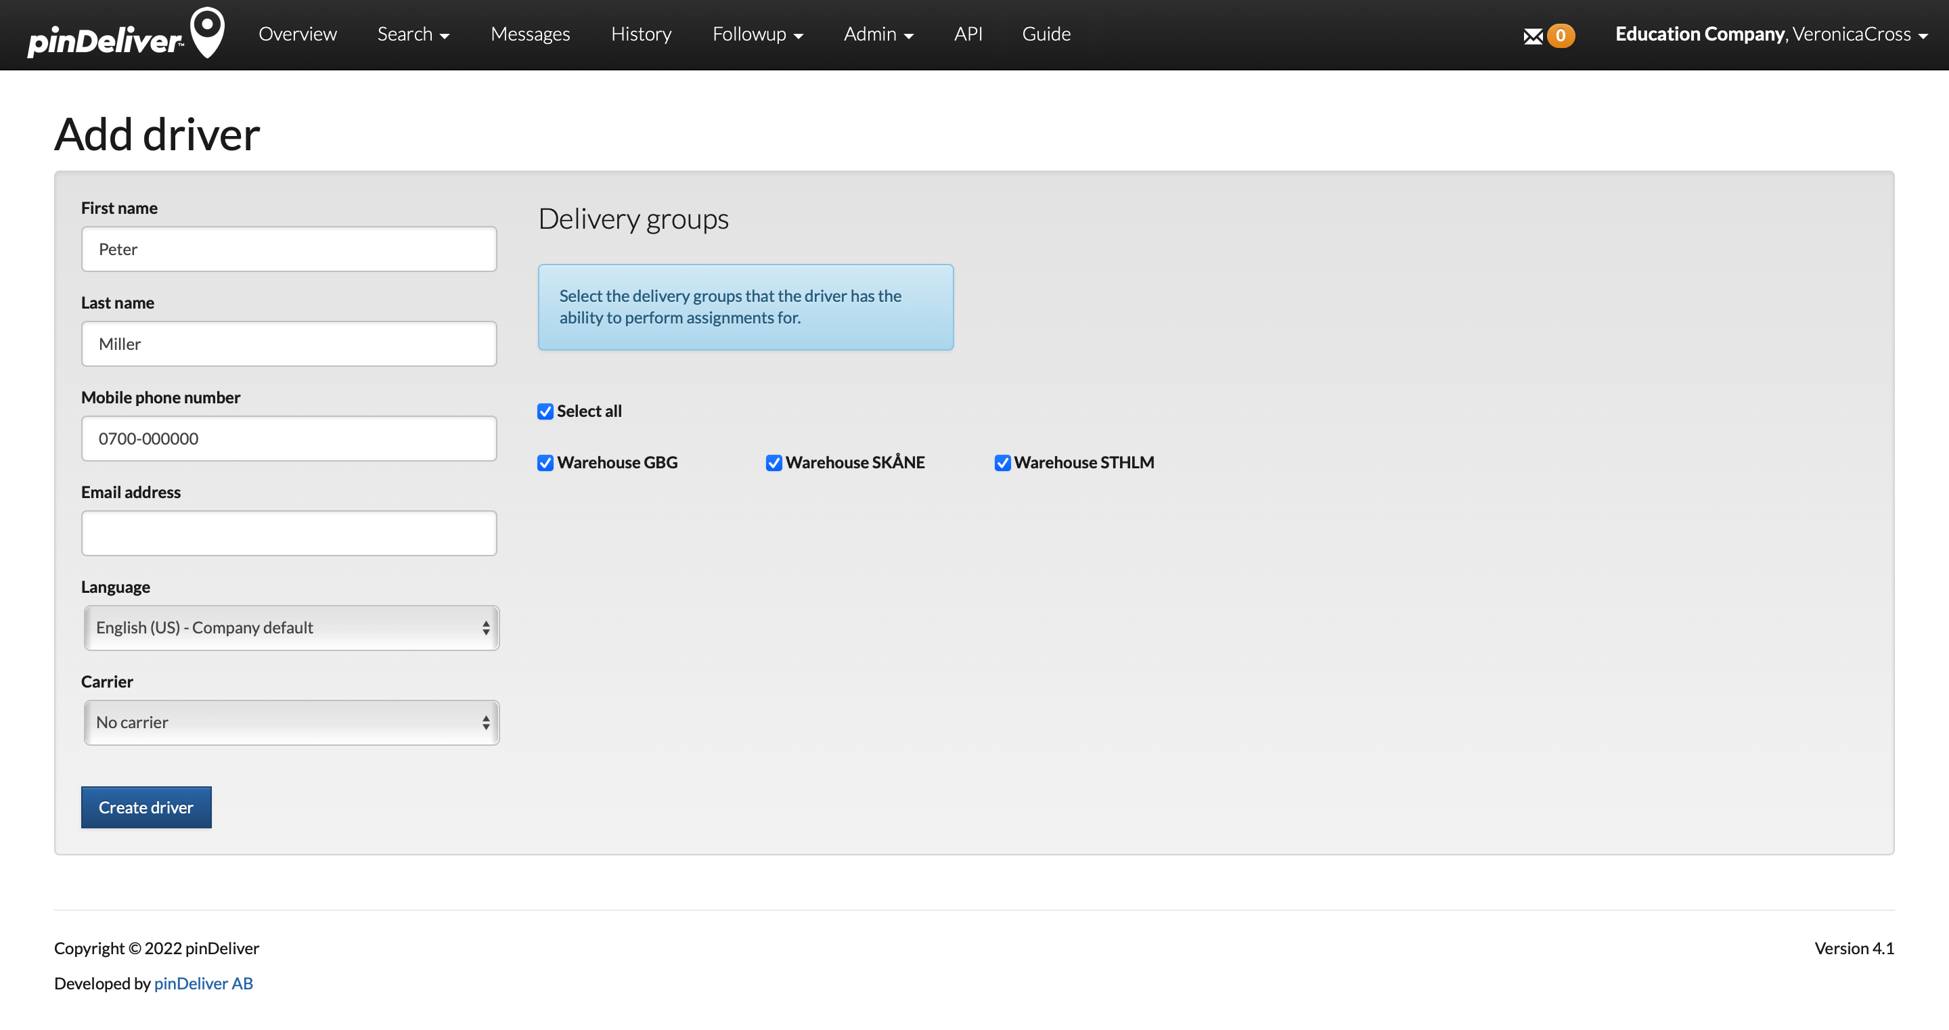This screenshot has width=1949, height=1030.
Task: Disable the Warehouse SKÅNE checkbox
Action: pos(774,462)
